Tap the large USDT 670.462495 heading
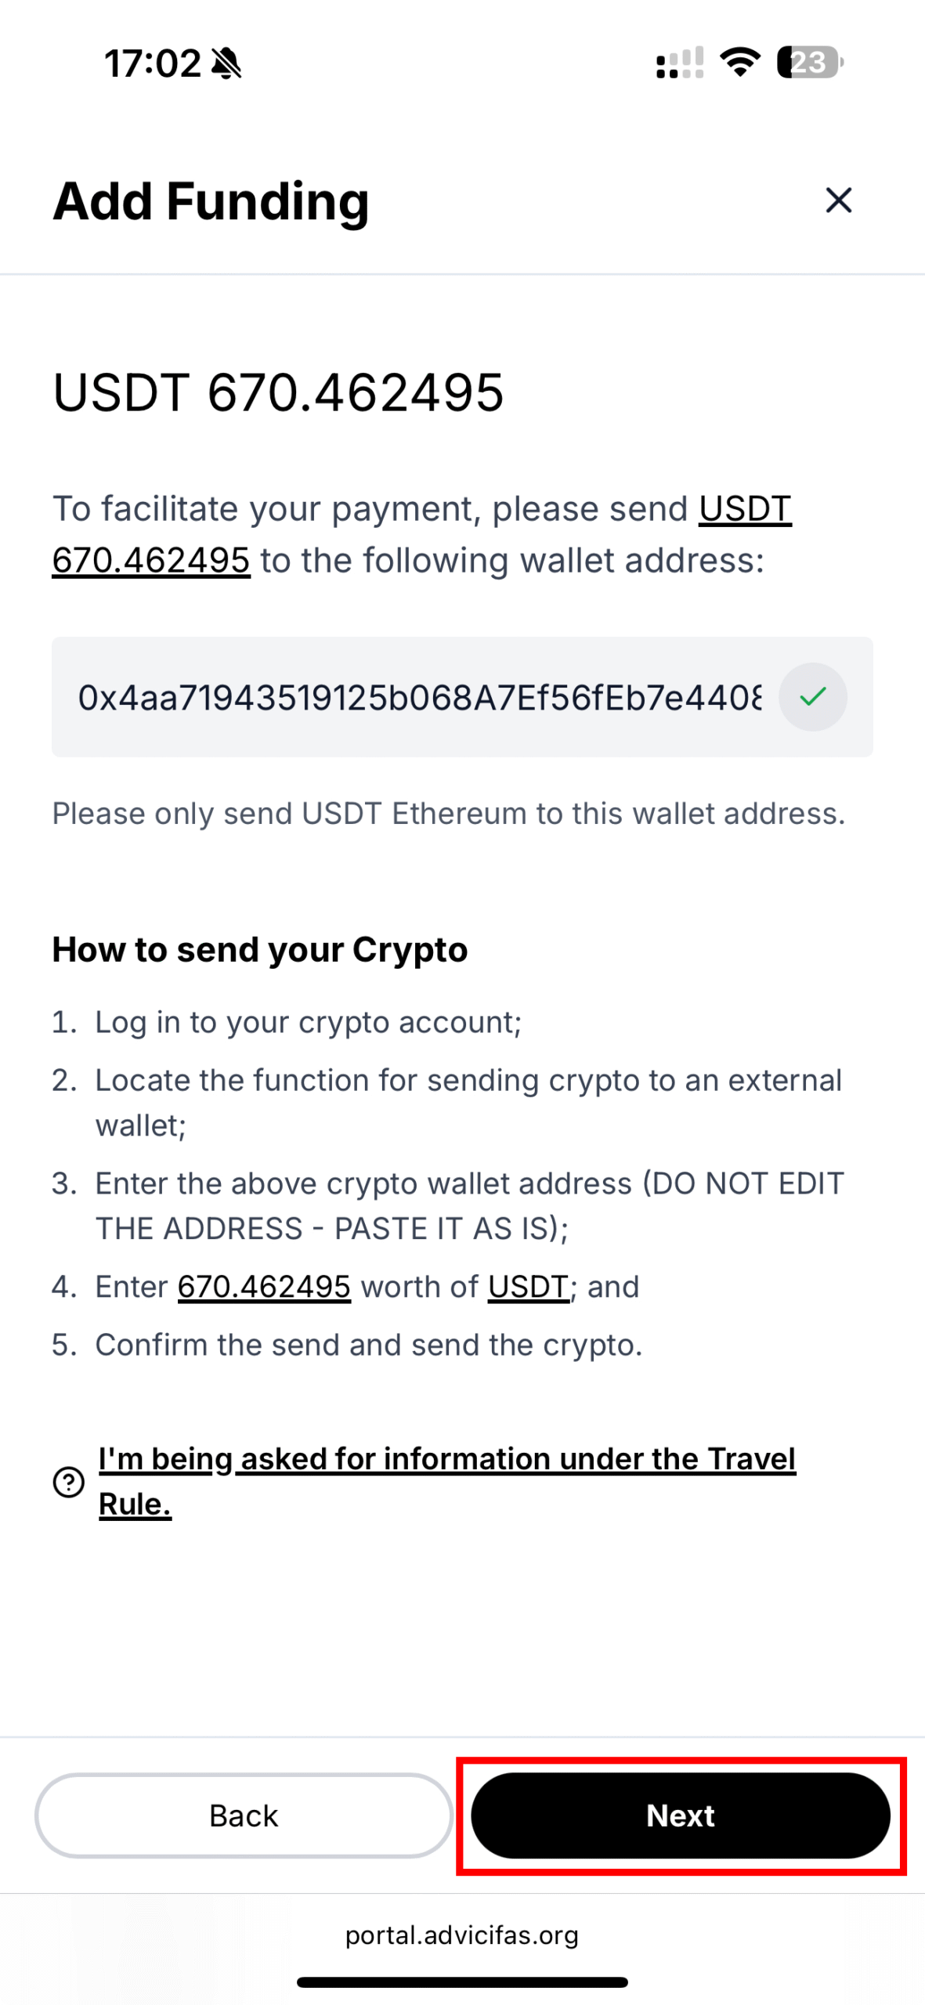This screenshot has width=925, height=2005. coord(278,392)
